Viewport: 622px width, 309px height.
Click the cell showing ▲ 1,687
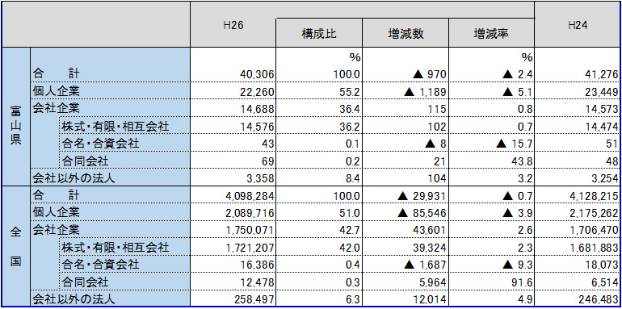click(406, 265)
